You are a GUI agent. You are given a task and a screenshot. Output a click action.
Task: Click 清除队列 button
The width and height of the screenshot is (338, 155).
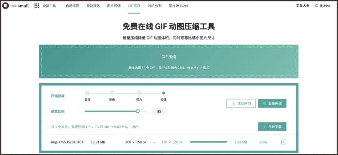241,103
